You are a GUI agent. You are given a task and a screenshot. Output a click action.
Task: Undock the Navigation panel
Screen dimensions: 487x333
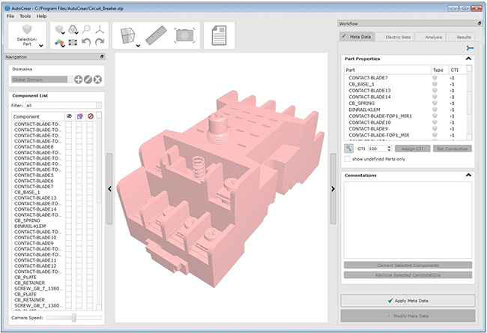[x=102, y=57]
